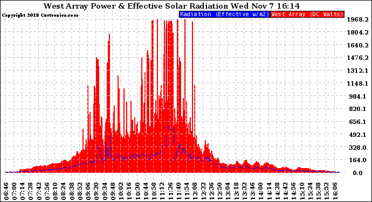Click the x-axis time label 09:20
The height and width of the screenshot is (202, 372).
coord(97,191)
